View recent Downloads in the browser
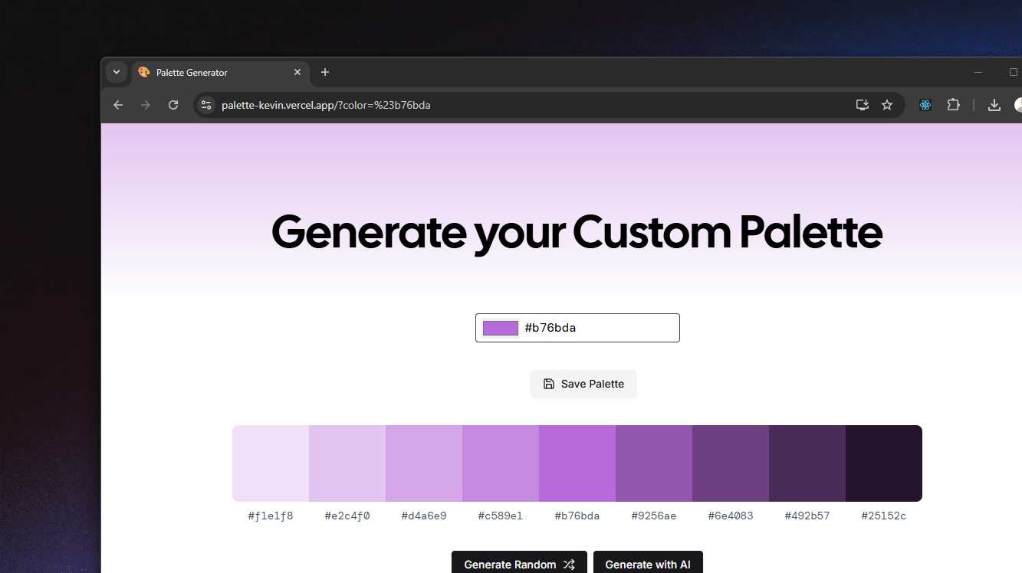Image resolution: width=1022 pixels, height=573 pixels. point(994,105)
